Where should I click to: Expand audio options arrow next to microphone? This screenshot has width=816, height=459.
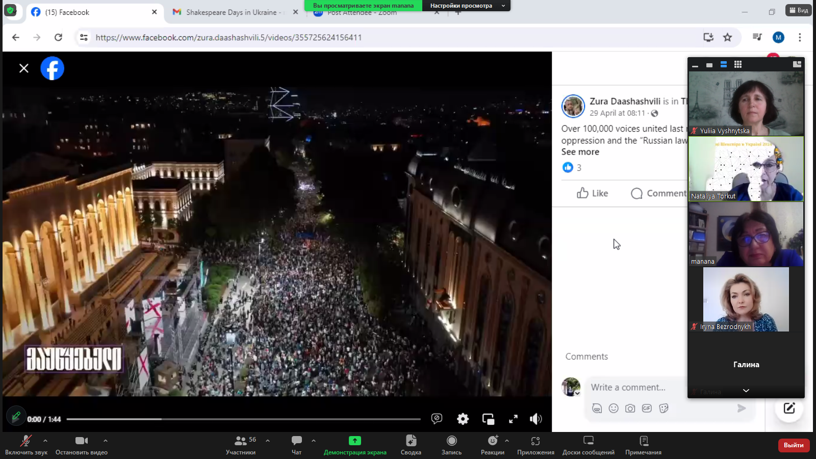(45, 441)
